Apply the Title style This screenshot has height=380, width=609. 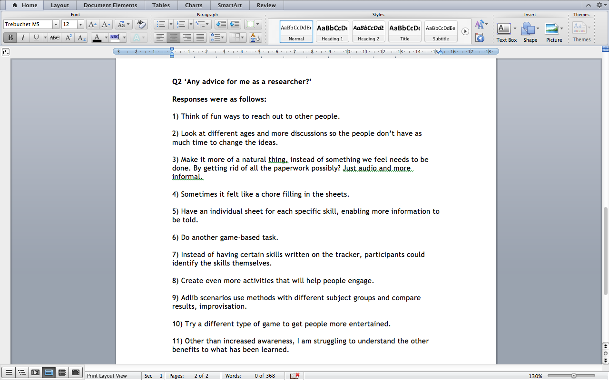coord(404,31)
